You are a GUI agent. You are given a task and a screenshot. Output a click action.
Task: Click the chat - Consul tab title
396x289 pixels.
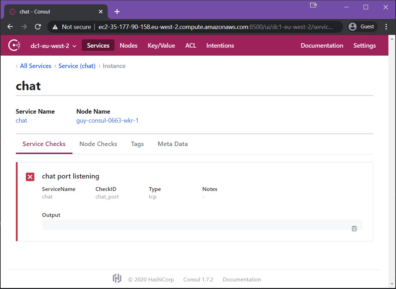tap(34, 12)
